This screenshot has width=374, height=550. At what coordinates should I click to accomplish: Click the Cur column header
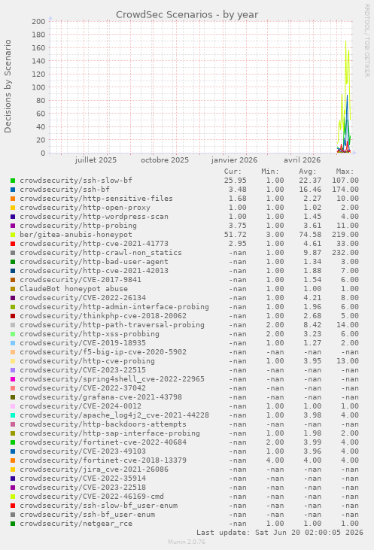coord(233,172)
